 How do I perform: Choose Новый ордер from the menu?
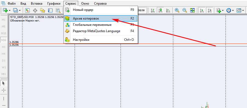101,10
